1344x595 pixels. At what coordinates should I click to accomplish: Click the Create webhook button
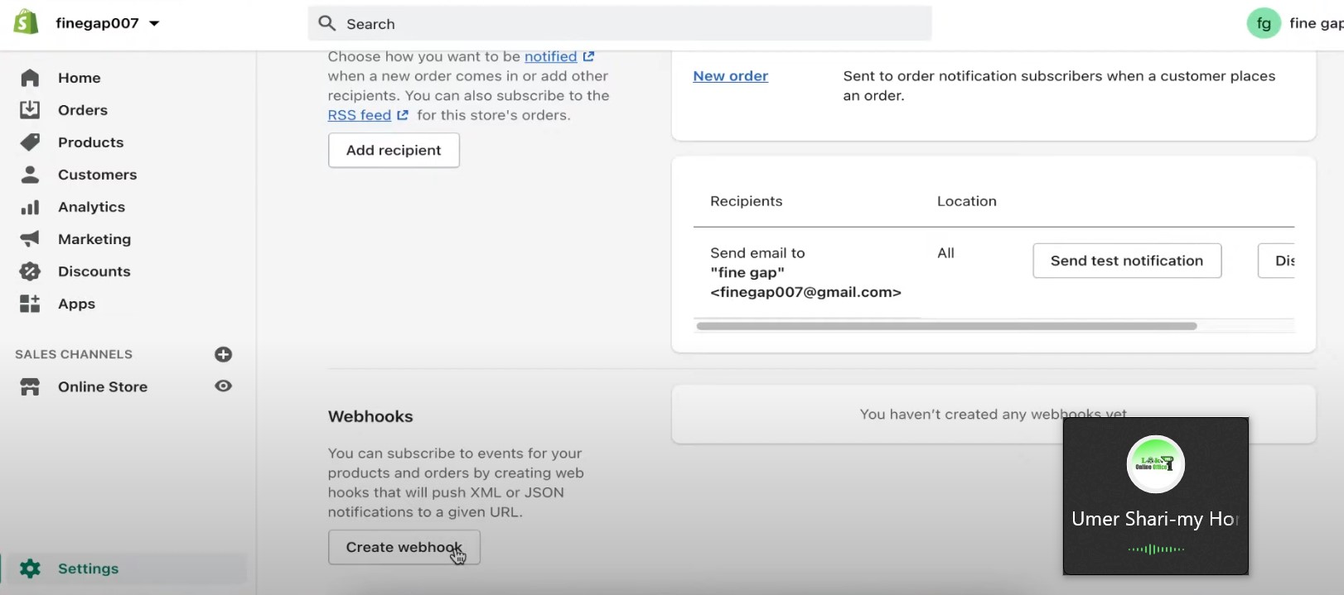[404, 548]
